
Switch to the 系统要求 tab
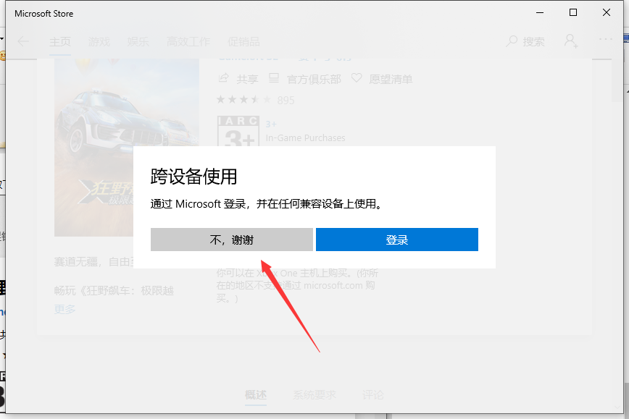314,395
